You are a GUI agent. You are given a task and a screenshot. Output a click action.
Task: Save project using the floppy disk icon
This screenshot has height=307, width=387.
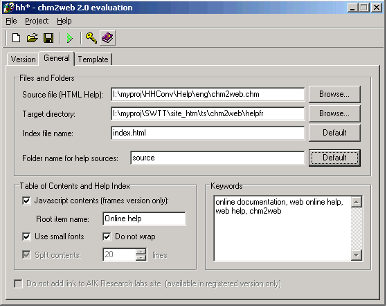coord(48,38)
